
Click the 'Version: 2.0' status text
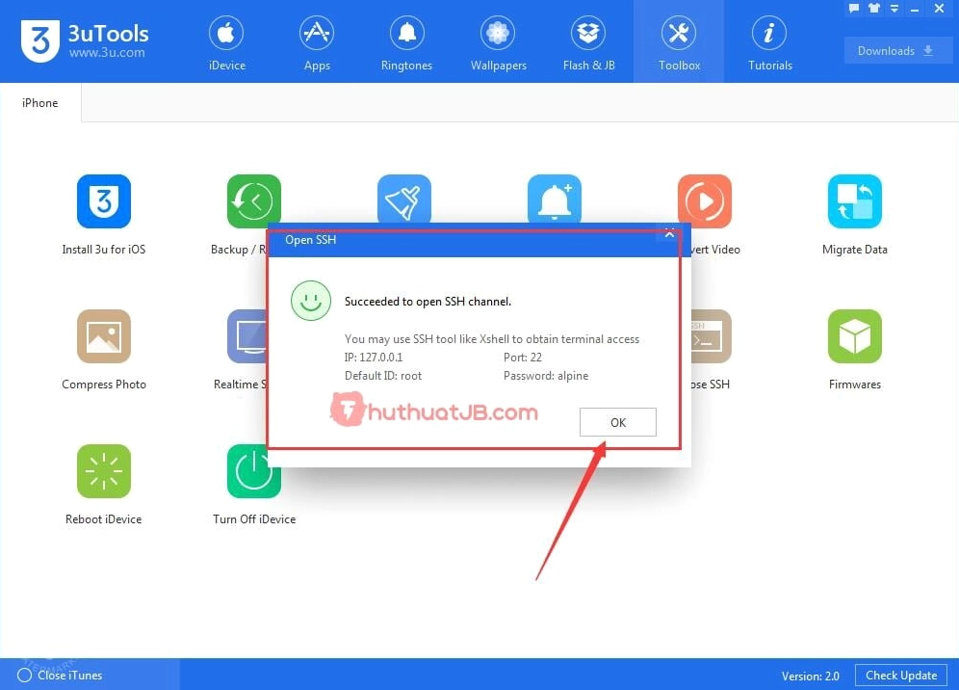[x=810, y=676]
